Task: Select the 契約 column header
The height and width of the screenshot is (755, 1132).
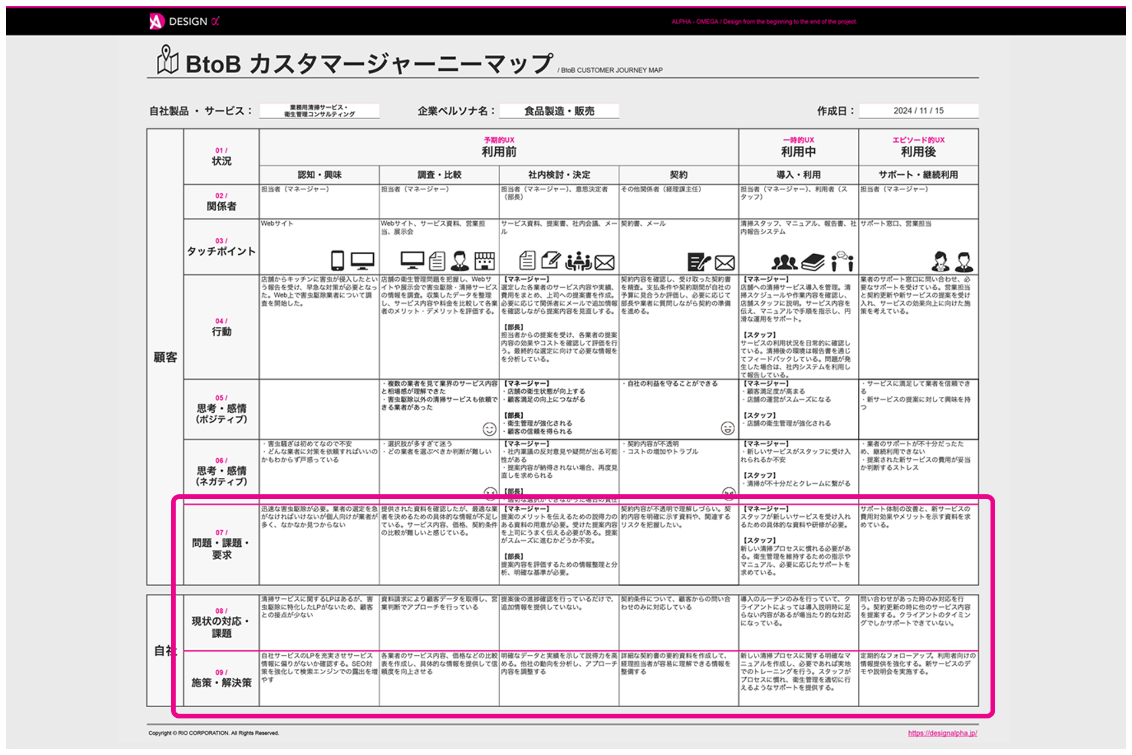Action: (x=679, y=175)
